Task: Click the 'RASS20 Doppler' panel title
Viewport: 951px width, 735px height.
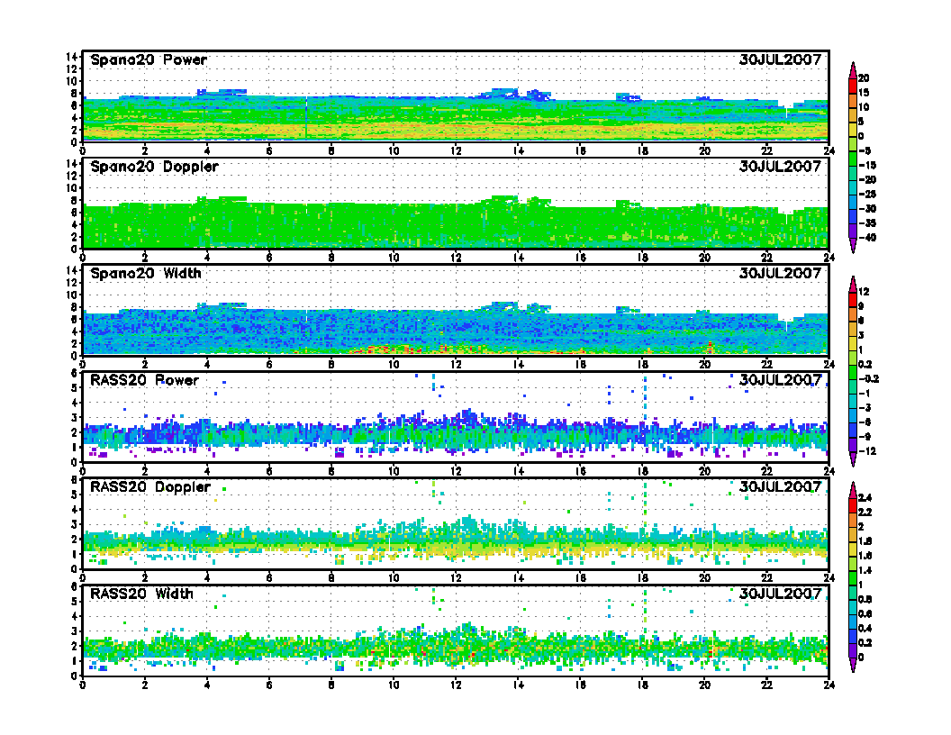Action: coord(150,487)
